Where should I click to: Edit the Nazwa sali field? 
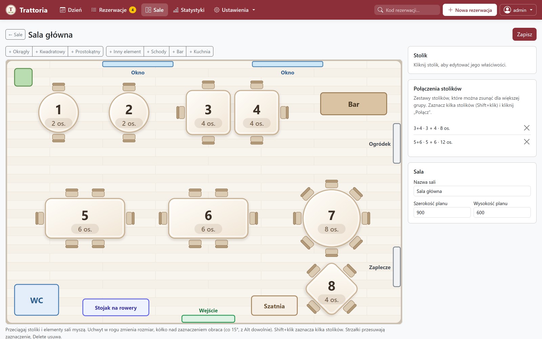[x=472, y=191]
